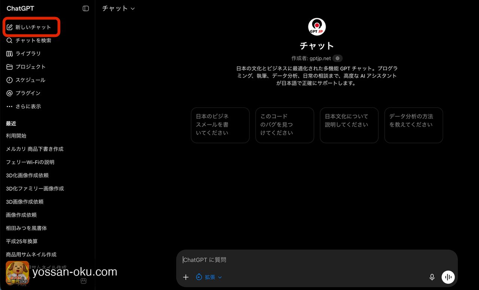The width and height of the screenshot is (479, 290).
Task: Click the globe icon beside gptjp.net
Action: [x=338, y=58]
